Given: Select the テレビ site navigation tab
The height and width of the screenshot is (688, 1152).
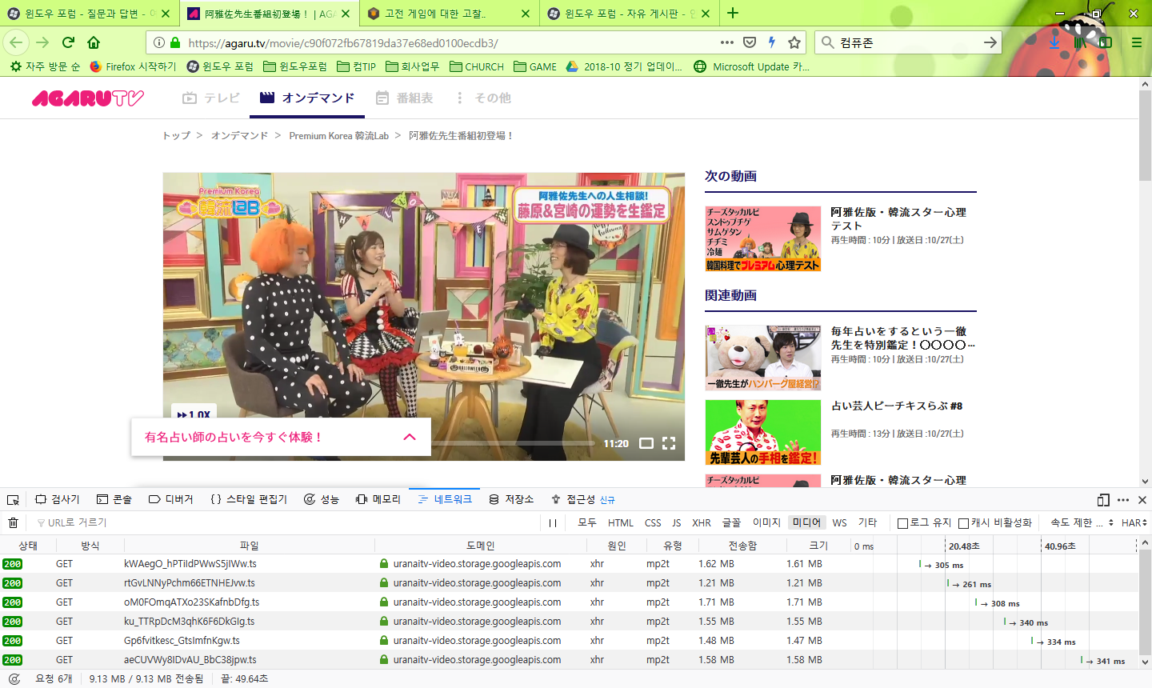Looking at the screenshot, I should pos(211,98).
